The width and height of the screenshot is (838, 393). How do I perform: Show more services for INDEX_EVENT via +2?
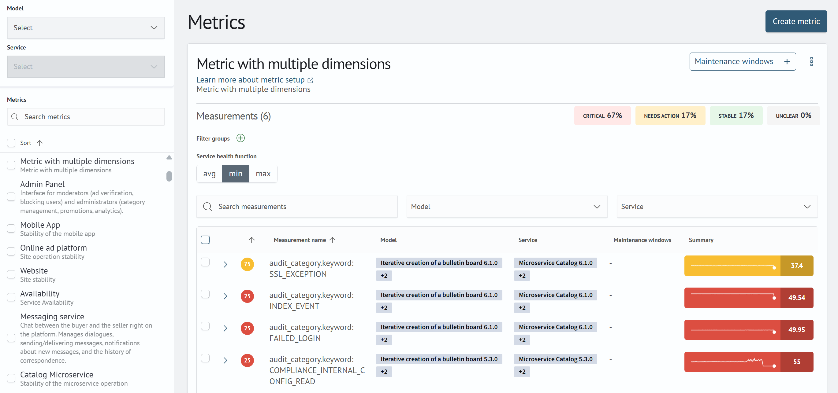522,307
